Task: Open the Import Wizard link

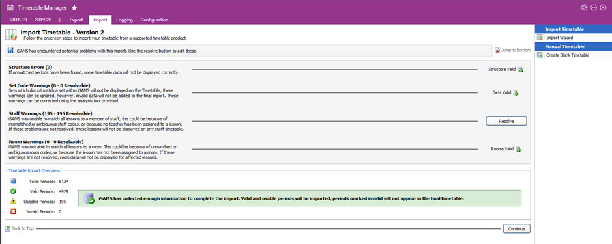Action: coord(559,38)
